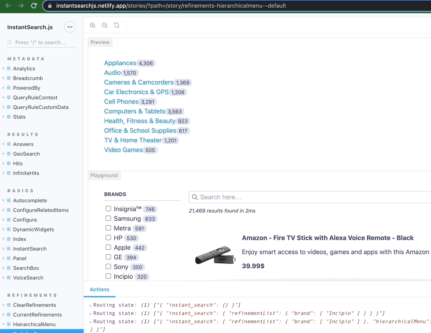The image size is (431, 333).
Task: Select the Computers & Tablets category
Action: click(x=135, y=111)
